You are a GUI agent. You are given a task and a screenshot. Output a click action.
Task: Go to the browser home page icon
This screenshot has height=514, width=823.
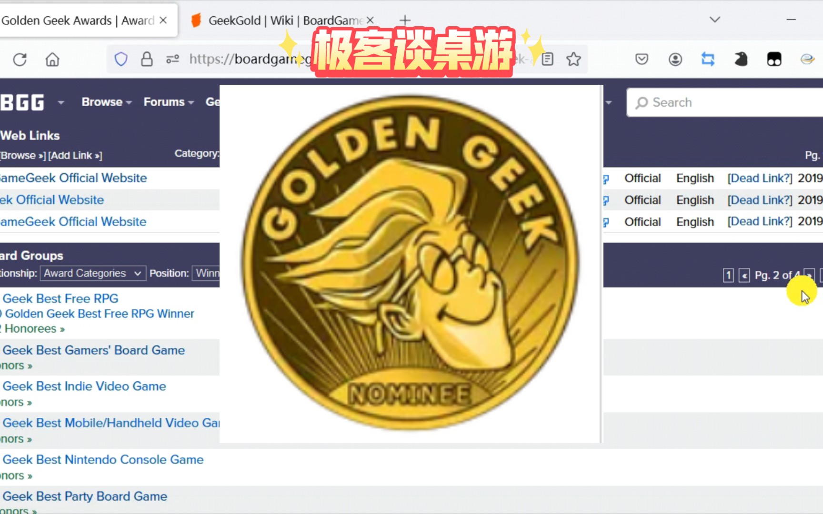tap(52, 59)
